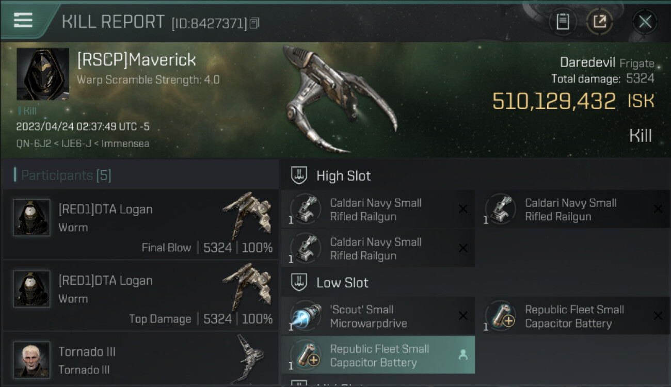Screen dimensions: 671x387
Task: Copy the kill report ID icon
Action: tap(254, 23)
